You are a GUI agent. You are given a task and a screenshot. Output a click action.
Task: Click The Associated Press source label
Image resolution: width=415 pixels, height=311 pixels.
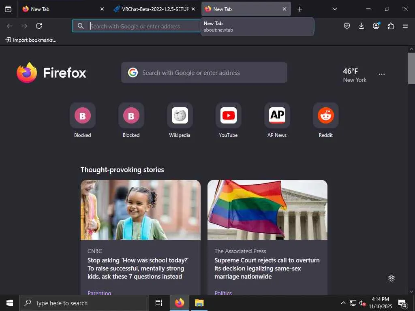coord(240,251)
